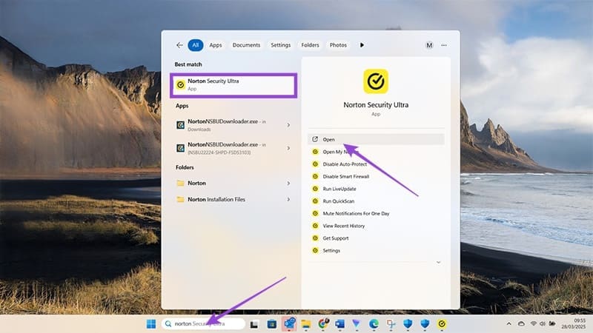Click Open for Norton Security Ultra

click(x=329, y=139)
